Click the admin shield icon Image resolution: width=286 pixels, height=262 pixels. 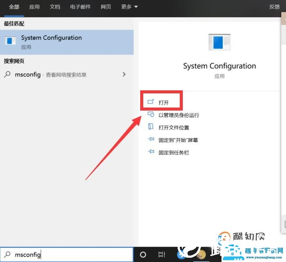click(x=151, y=114)
